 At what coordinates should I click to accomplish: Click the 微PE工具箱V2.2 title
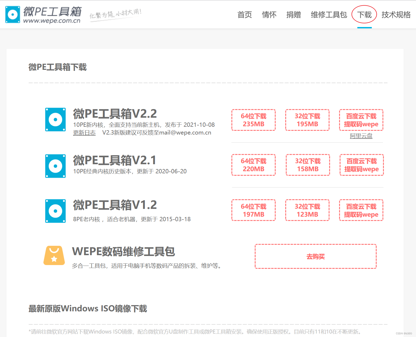(115, 114)
